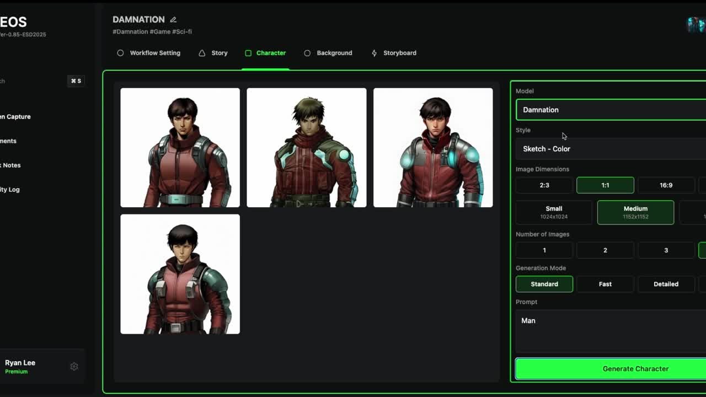Set number of images to 2
This screenshot has width=706, height=397.
pos(605,250)
